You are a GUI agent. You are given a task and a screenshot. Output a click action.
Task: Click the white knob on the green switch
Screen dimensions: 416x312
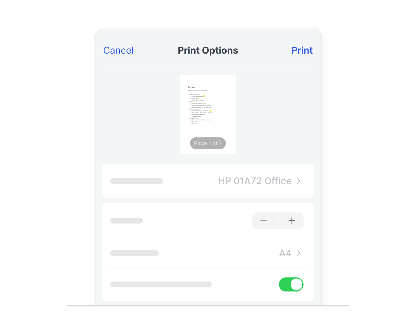(296, 284)
